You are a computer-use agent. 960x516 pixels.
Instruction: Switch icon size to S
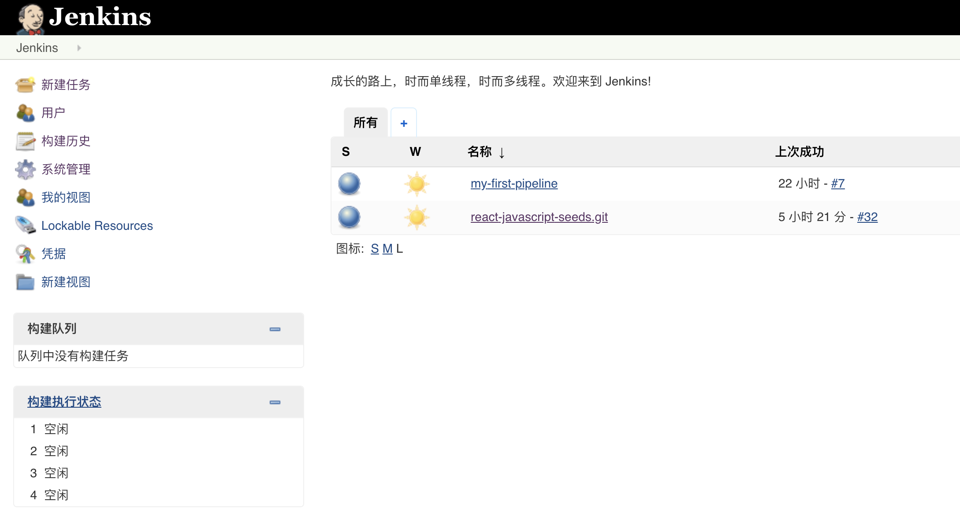pos(375,249)
